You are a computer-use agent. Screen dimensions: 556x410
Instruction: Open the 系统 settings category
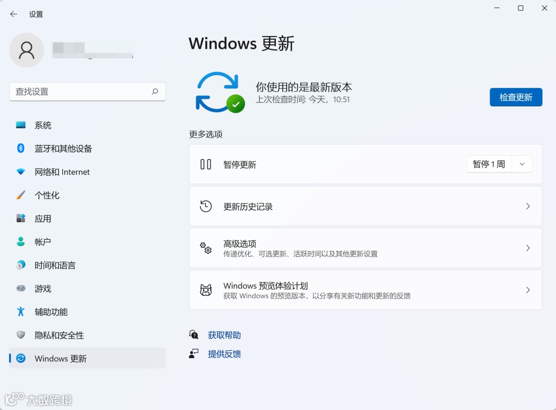(87, 125)
